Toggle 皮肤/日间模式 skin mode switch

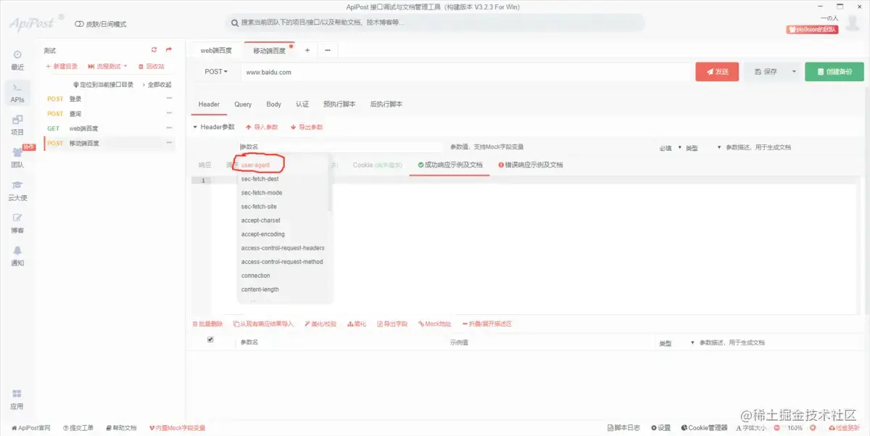79,24
